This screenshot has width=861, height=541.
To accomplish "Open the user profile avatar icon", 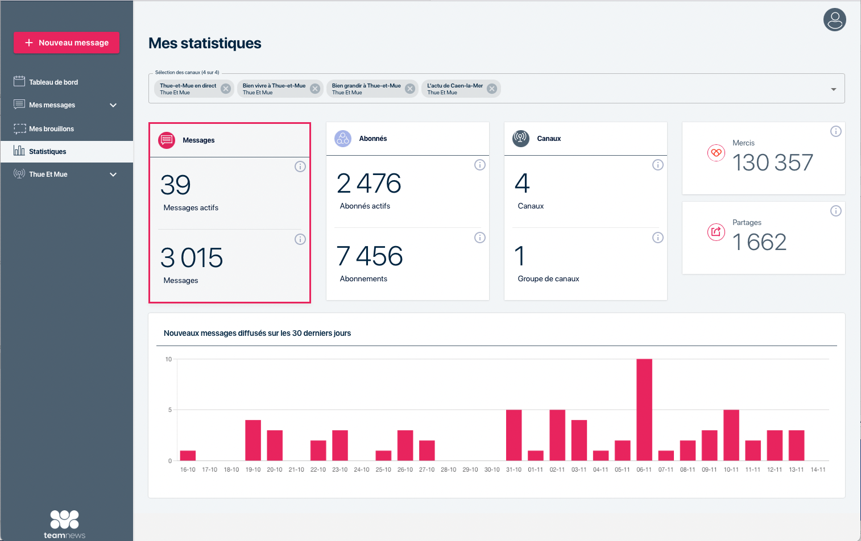I will click(x=834, y=20).
